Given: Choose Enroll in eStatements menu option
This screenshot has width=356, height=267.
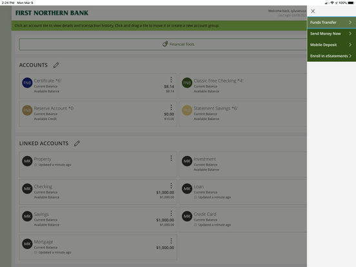Looking at the screenshot, I should [x=331, y=56].
